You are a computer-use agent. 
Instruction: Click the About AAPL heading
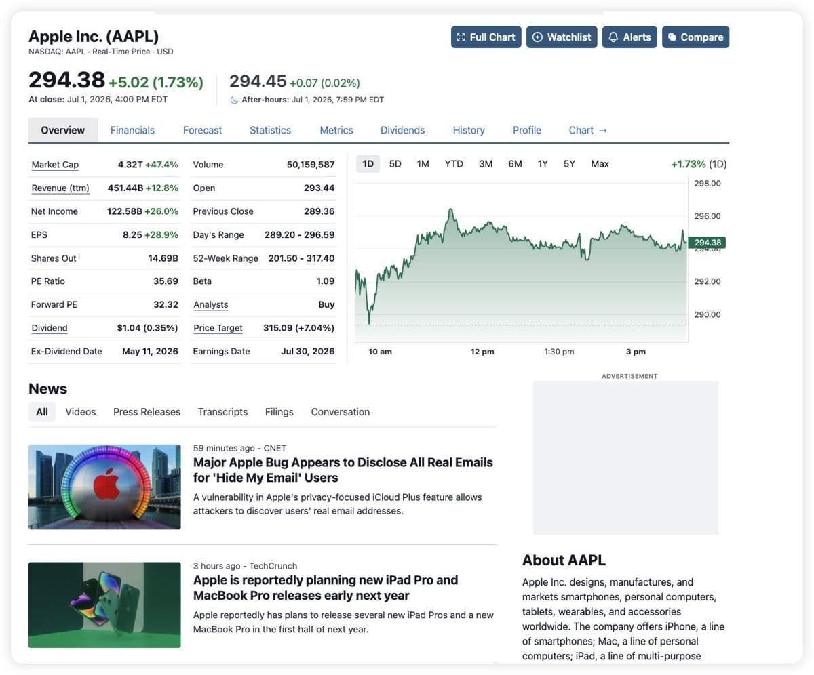[564, 560]
